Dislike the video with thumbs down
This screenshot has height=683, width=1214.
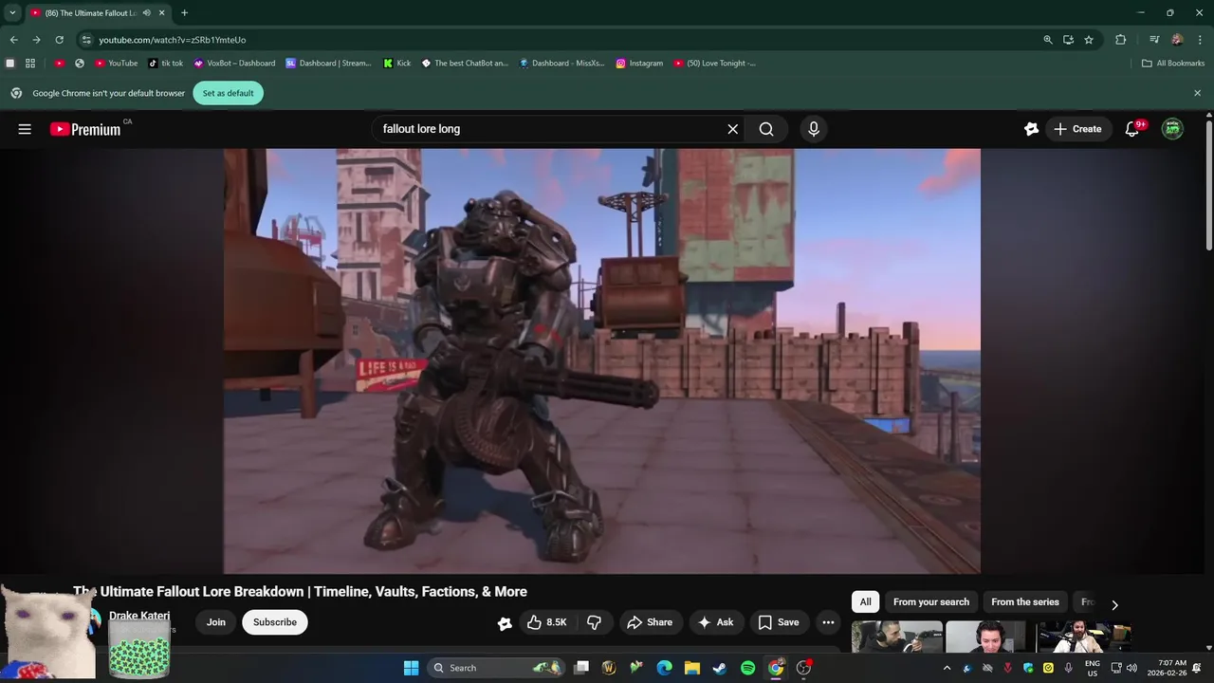(x=594, y=622)
